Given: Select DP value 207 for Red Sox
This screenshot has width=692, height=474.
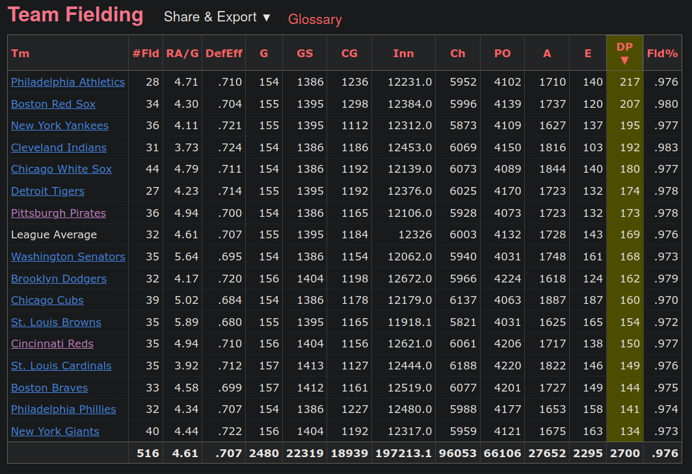Looking at the screenshot, I should point(630,104).
